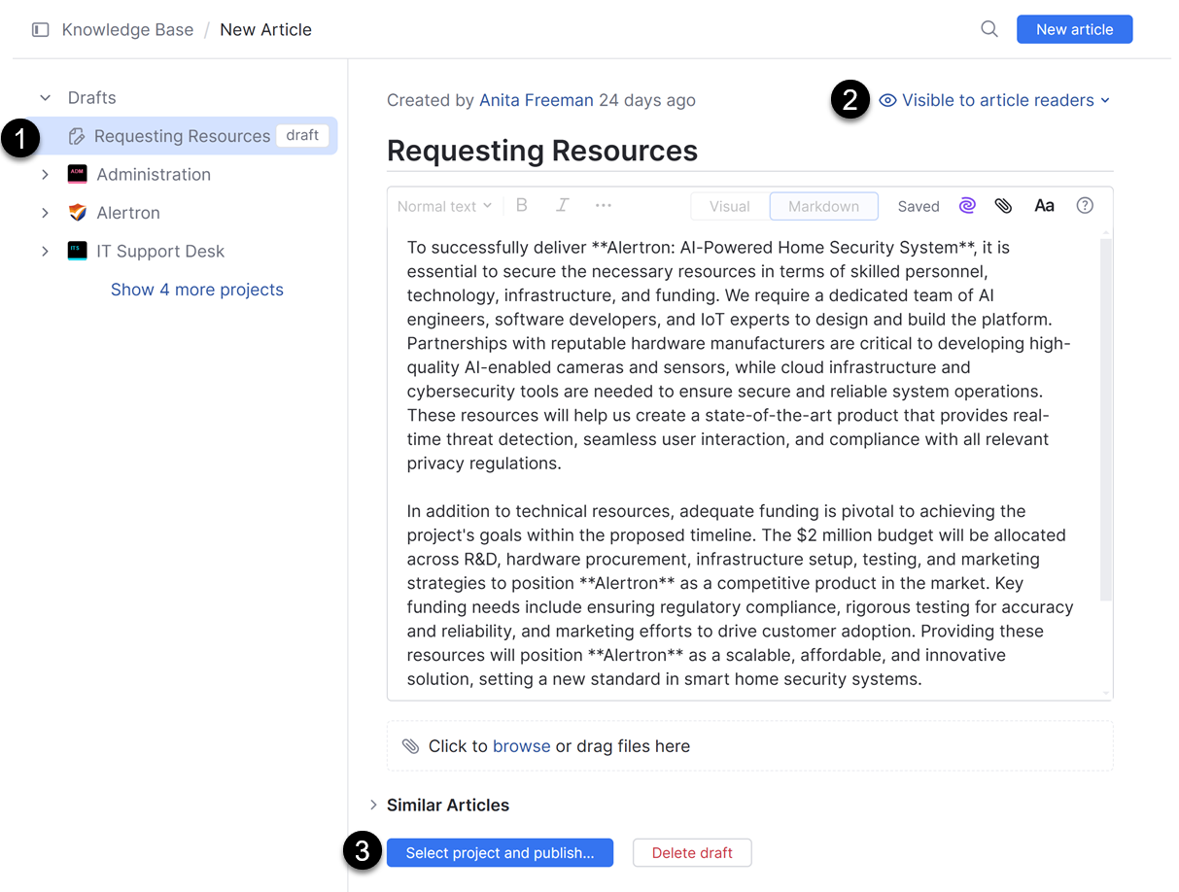Click the editor's vertical scrollbar
The image size is (1179, 892).
1105,418
